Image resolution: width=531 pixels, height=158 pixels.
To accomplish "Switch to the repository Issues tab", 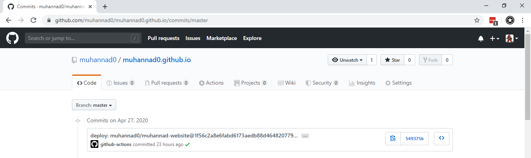I will click(121, 83).
